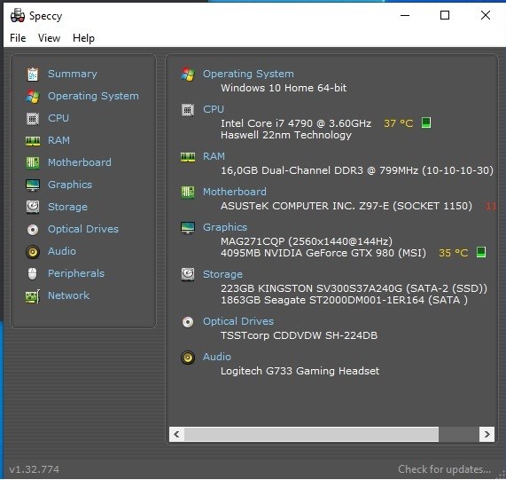Click the Motherboard icon in summary pane
The image size is (506, 480).
188,193
